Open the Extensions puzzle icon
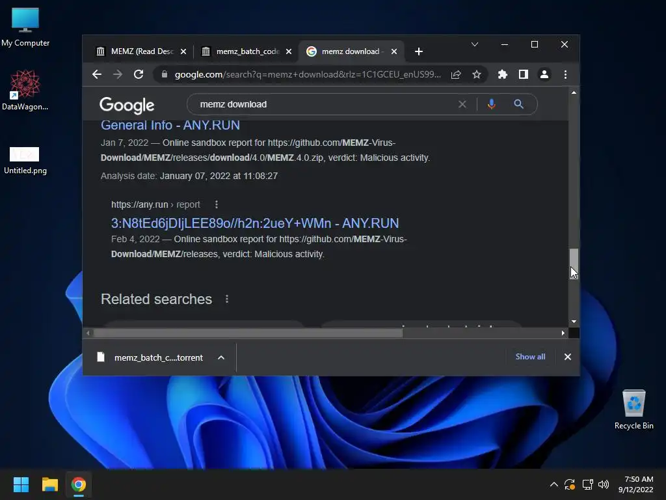Image resolution: width=666 pixels, height=500 pixels. pyautogui.click(x=503, y=74)
